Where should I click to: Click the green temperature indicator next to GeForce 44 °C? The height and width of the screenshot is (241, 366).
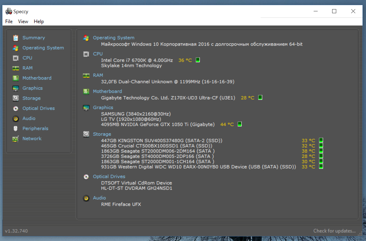pyautogui.click(x=240, y=124)
